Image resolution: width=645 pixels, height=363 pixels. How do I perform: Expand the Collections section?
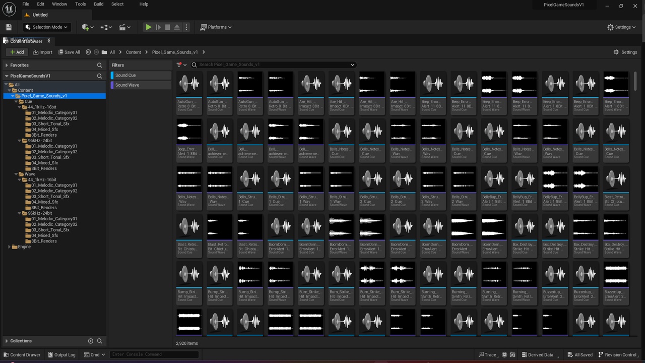pos(6,341)
